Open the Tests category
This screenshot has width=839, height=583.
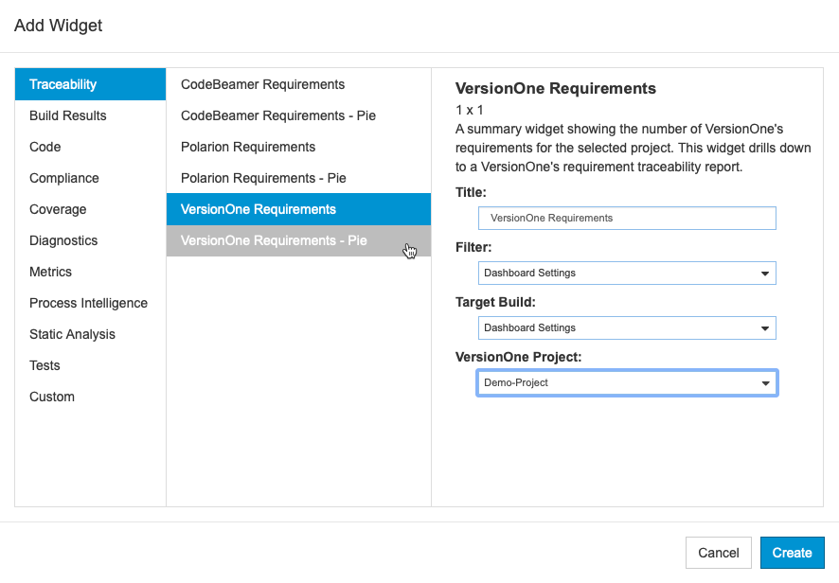(90, 365)
